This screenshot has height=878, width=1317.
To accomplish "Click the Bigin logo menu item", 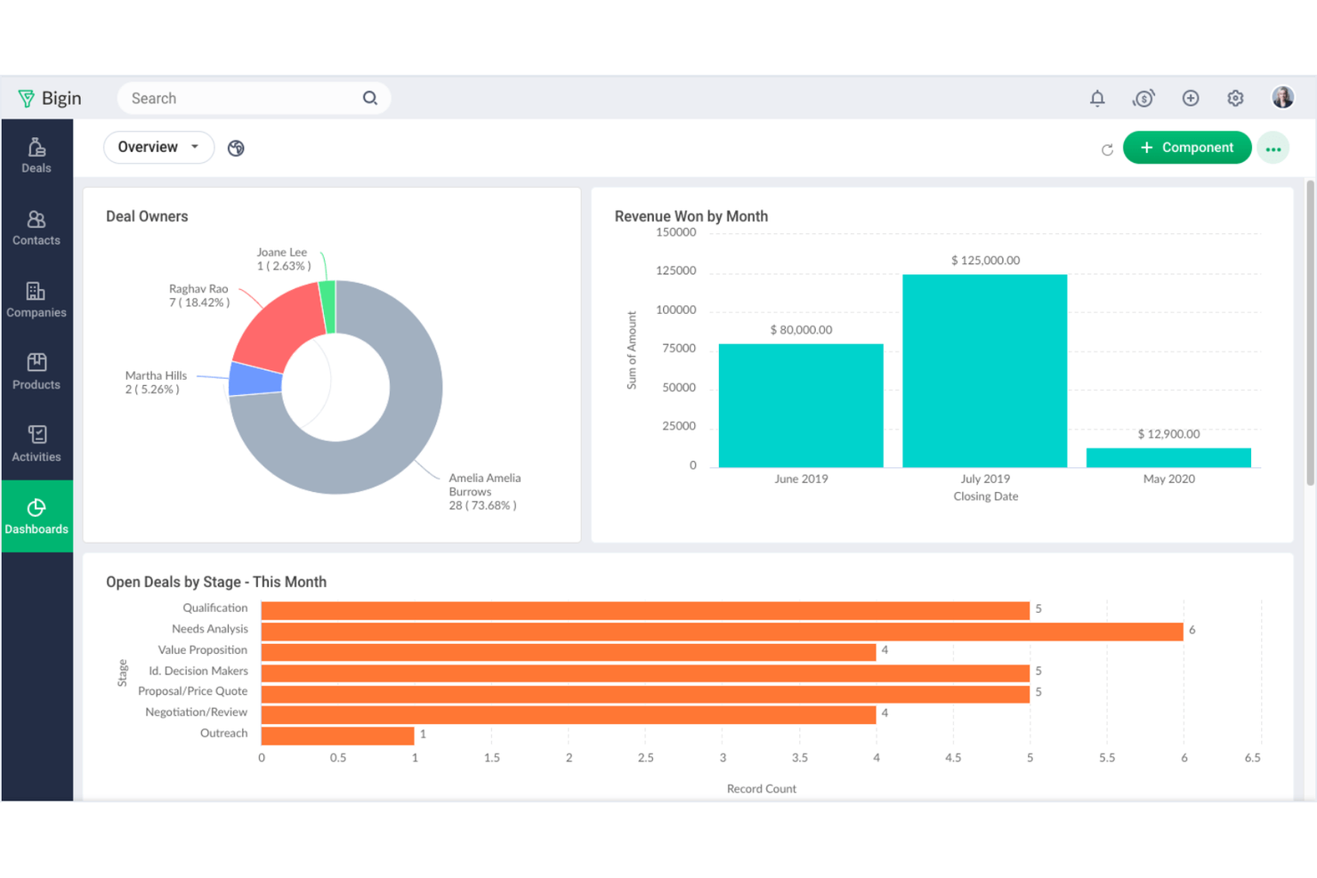I will pos(49,98).
